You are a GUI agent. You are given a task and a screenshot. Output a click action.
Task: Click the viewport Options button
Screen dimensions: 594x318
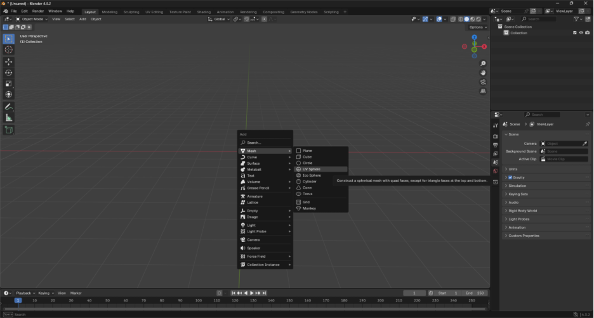click(477, 27)
